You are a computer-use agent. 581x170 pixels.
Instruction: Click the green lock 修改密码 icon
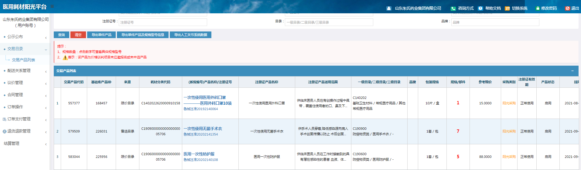pos(538,8)
